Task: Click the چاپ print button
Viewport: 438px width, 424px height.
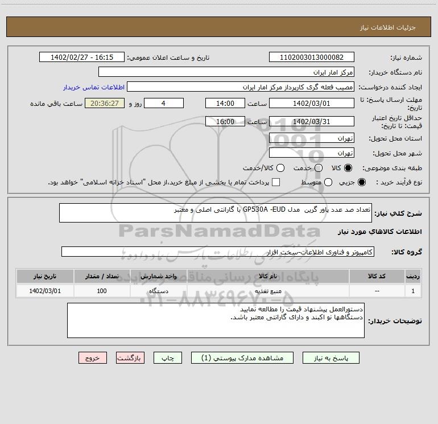Action: [x=168, y=358]
